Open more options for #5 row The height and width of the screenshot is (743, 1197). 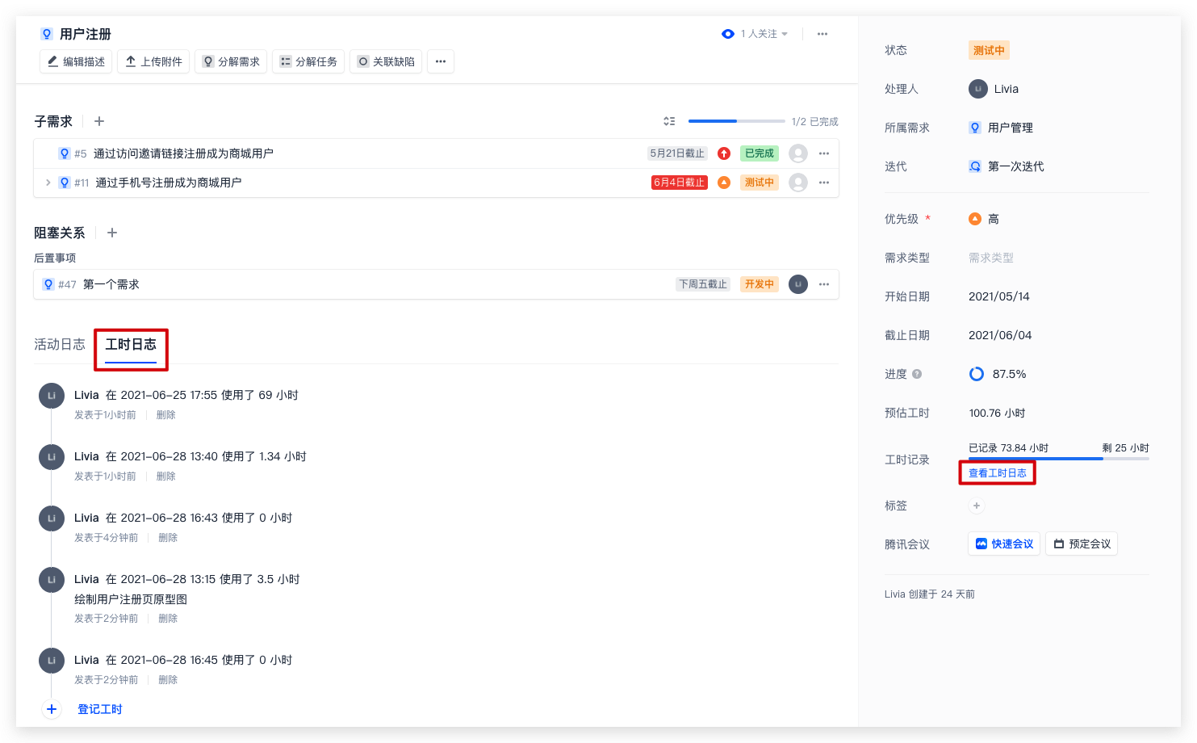click(824, 153)
